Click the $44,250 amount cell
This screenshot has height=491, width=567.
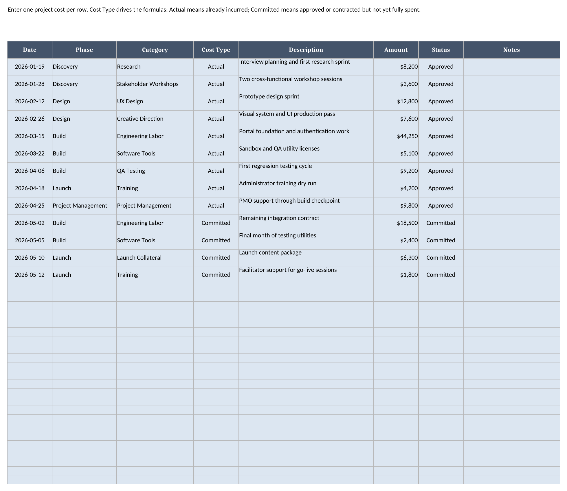[396, 136]
